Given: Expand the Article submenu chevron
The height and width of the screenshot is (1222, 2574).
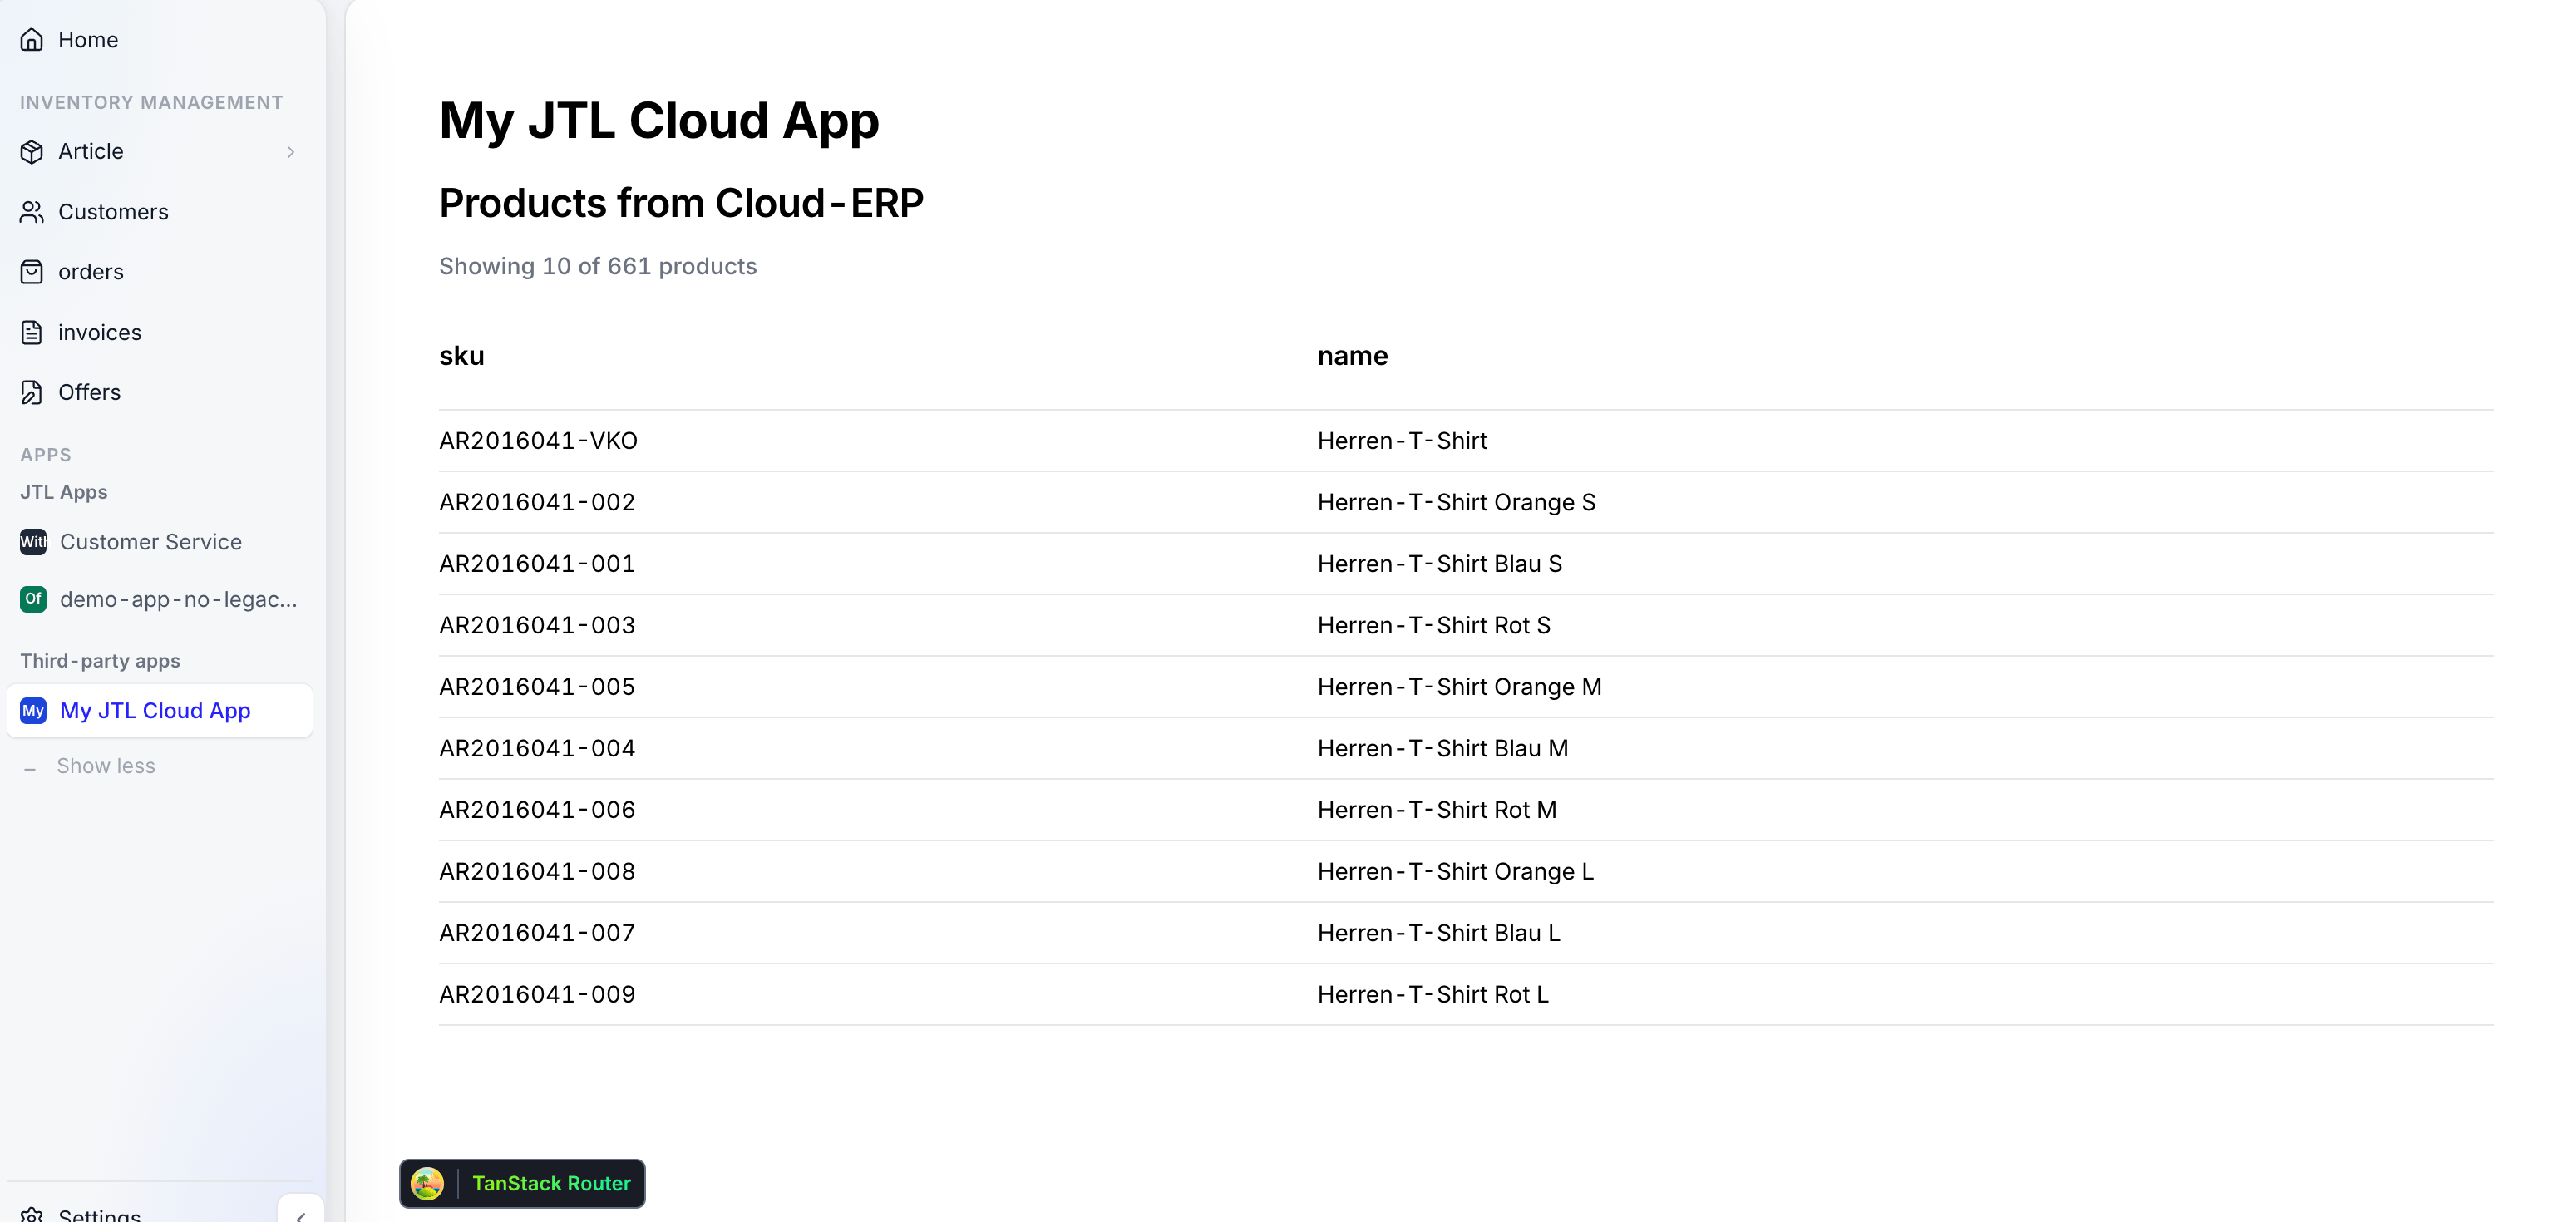Looking at the screenshot, I should click(x=291, y=152).
